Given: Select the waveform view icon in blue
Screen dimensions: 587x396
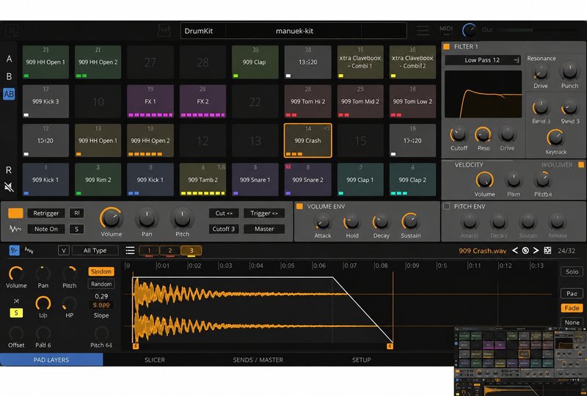Looking at the screenshot, I should (14, 250).
